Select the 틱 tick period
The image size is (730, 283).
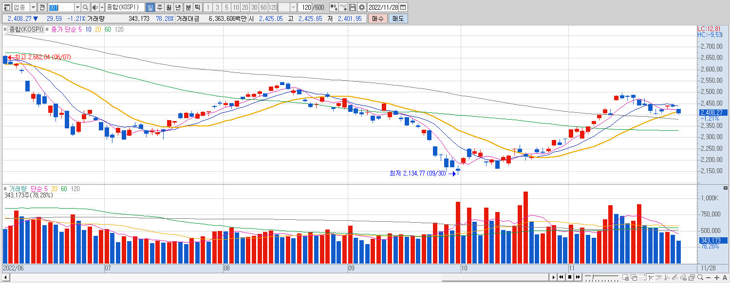[197, 8]
